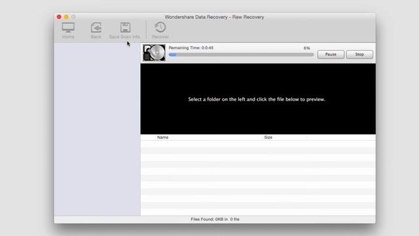Pause the scan
This screenshot has height=236, width=419.
(x=331, y=54)
